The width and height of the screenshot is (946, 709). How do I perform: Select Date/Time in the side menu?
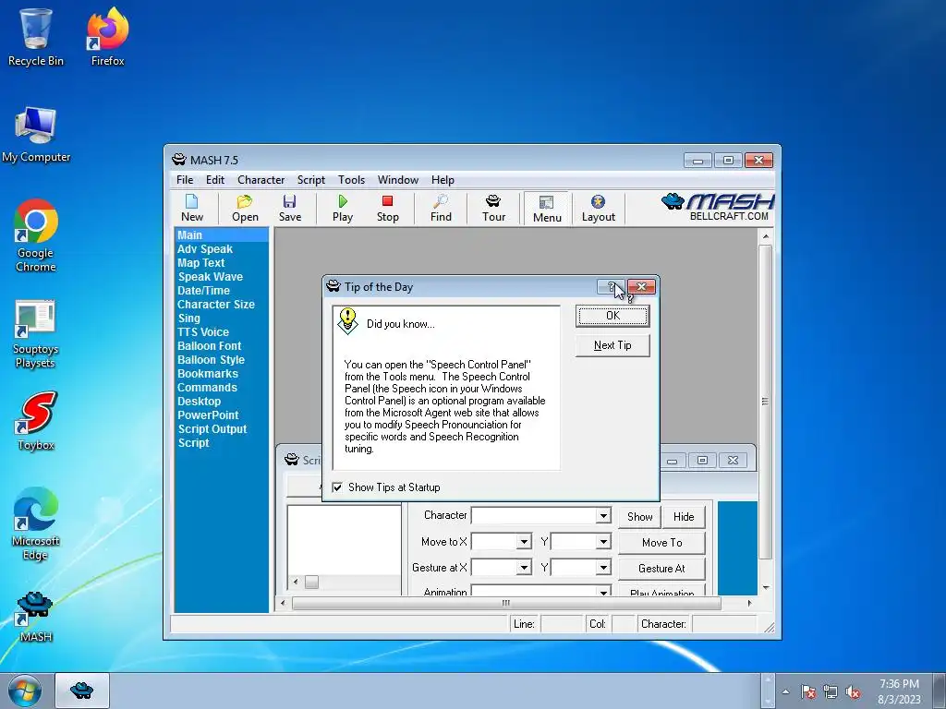tap(203, 291)
